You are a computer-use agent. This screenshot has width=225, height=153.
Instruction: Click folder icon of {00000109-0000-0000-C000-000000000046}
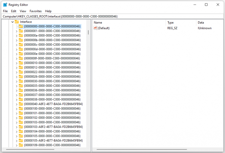coord(21,145)
